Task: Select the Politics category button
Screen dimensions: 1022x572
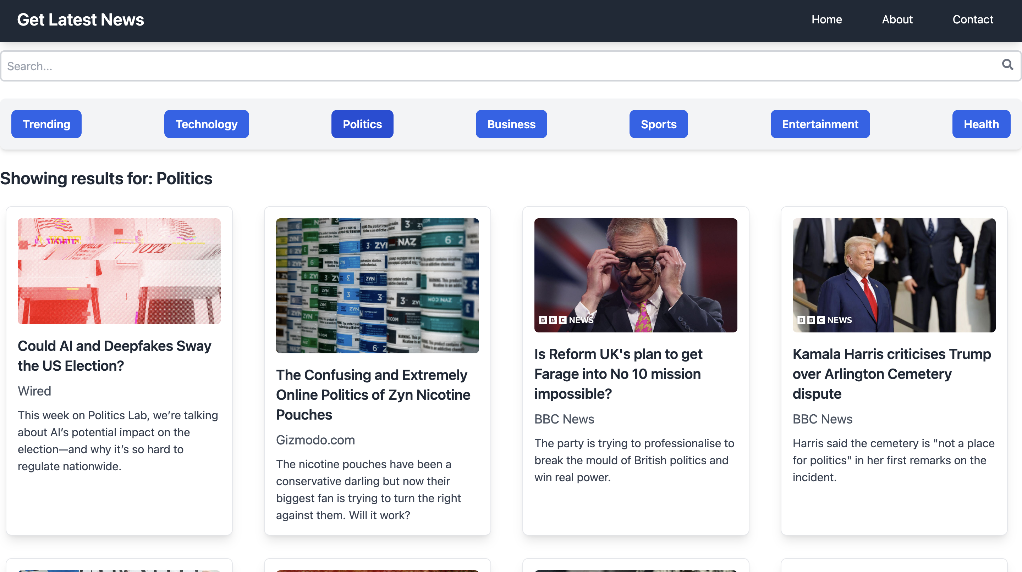Action: pos(362,124)
